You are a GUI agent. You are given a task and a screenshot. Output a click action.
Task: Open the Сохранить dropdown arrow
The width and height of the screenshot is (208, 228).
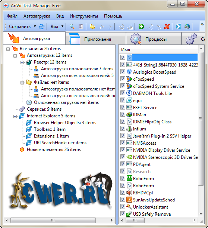coord(35,26)
